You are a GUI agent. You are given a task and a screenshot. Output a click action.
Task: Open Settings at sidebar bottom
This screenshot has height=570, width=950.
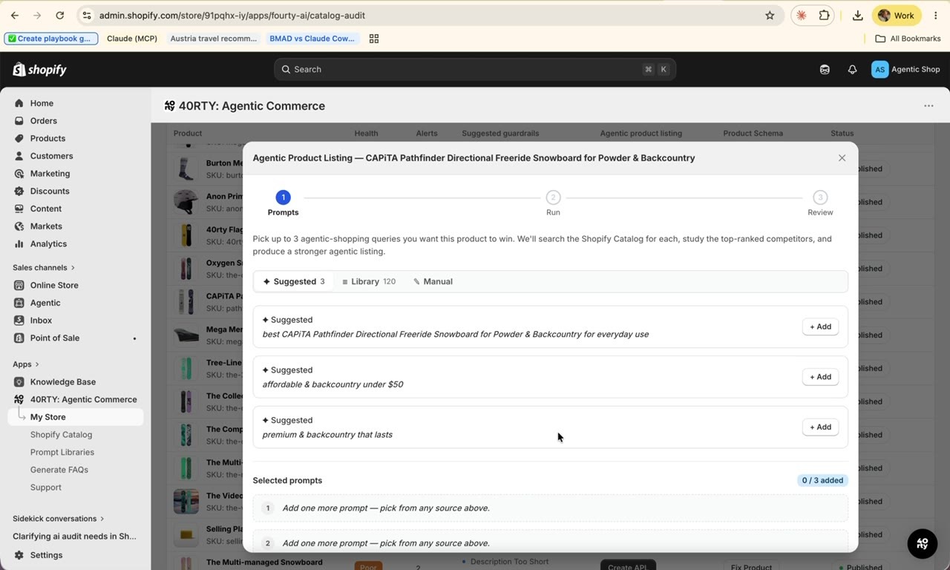46,555
